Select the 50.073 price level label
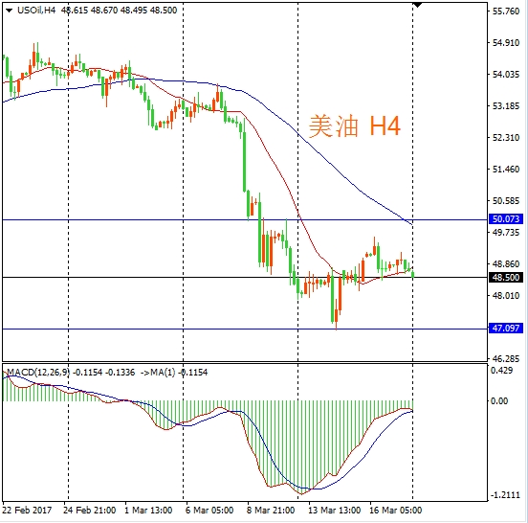This screenshot has width=528, height=523. click(x=506, y=219)
